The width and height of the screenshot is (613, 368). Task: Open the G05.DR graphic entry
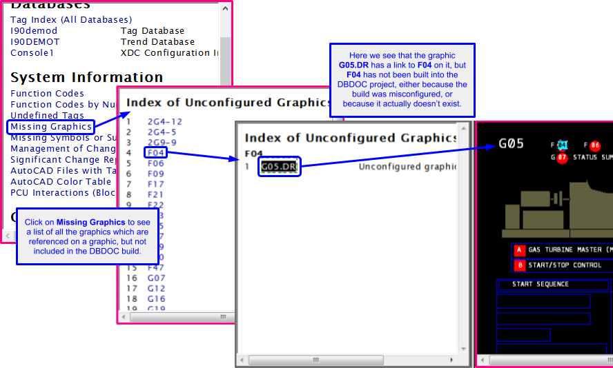click(279, 167)
